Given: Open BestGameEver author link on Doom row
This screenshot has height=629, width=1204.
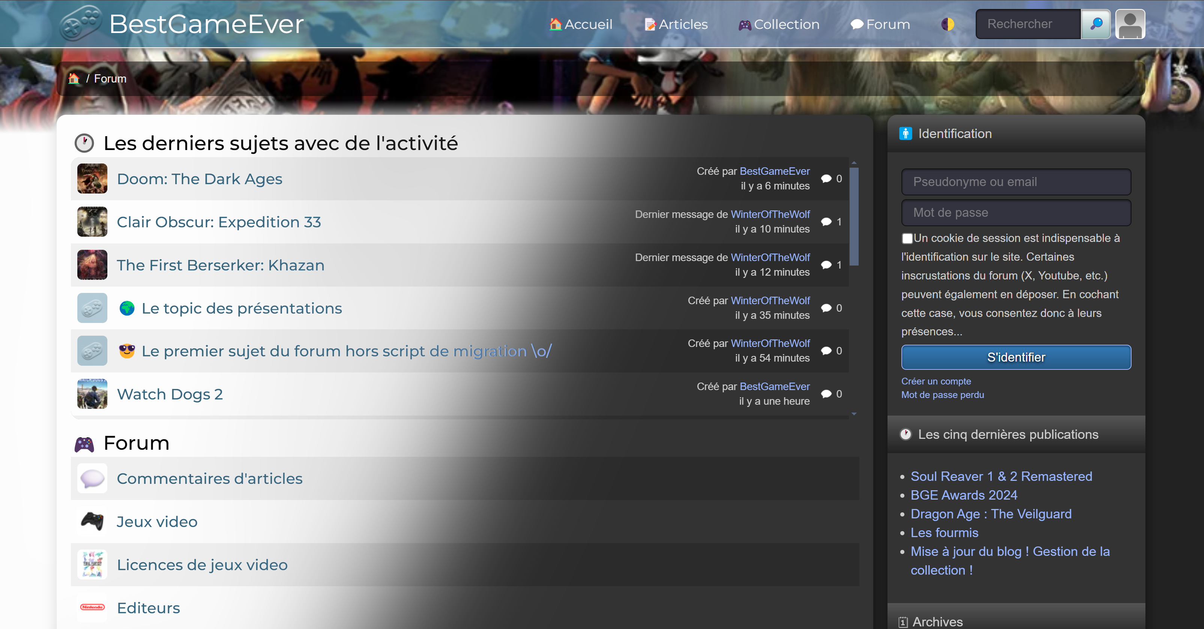Looking at the screenshot, I should (x=775, y=171).
